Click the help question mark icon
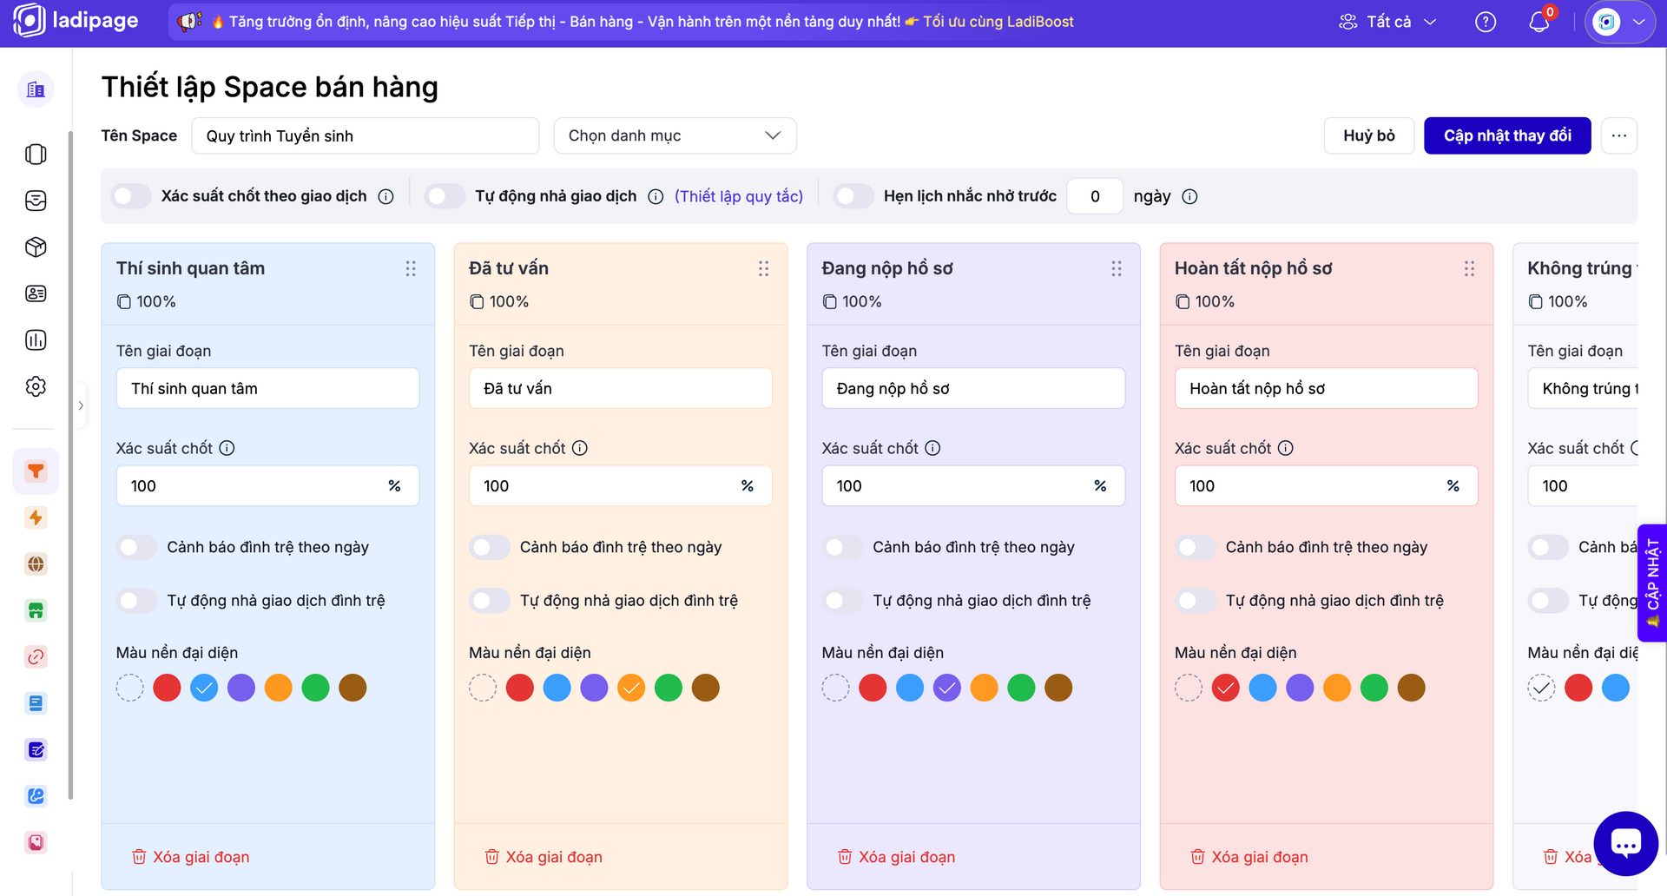This screenshot has width=1667, height=896. [1486, 22]
